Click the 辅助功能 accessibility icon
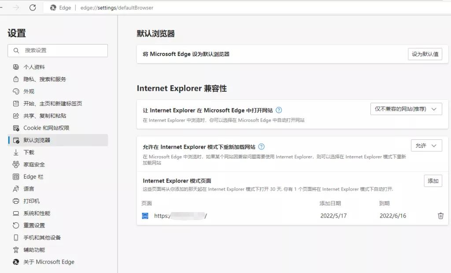451x273 pixels. point(16,250)
